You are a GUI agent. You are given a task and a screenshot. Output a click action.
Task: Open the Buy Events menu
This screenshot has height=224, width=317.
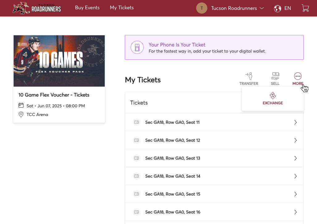87,8
